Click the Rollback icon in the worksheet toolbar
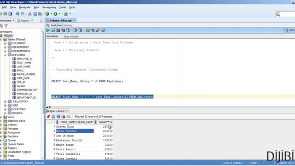 pos(80,30)
